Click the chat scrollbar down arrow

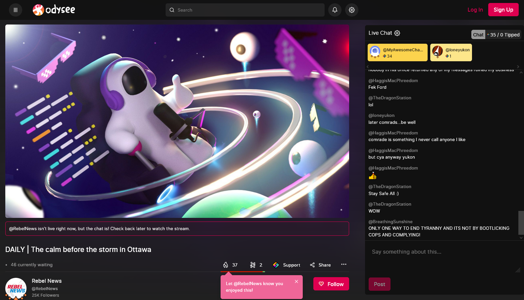tap(521, 237)
